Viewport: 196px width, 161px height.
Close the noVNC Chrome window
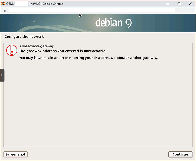tap(190, 4)
